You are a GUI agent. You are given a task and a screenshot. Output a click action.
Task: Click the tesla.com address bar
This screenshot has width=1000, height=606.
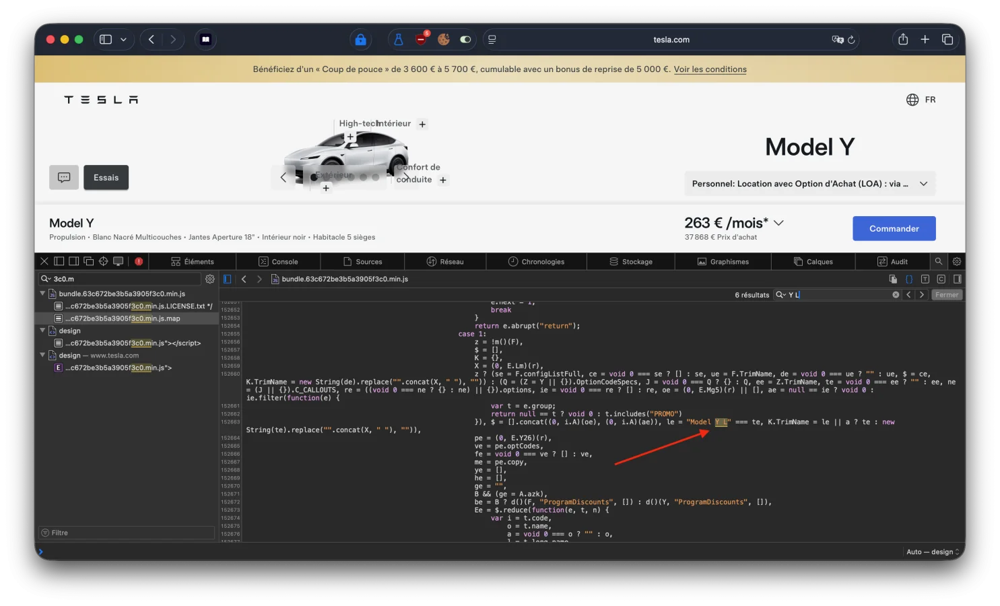(671, 40)
